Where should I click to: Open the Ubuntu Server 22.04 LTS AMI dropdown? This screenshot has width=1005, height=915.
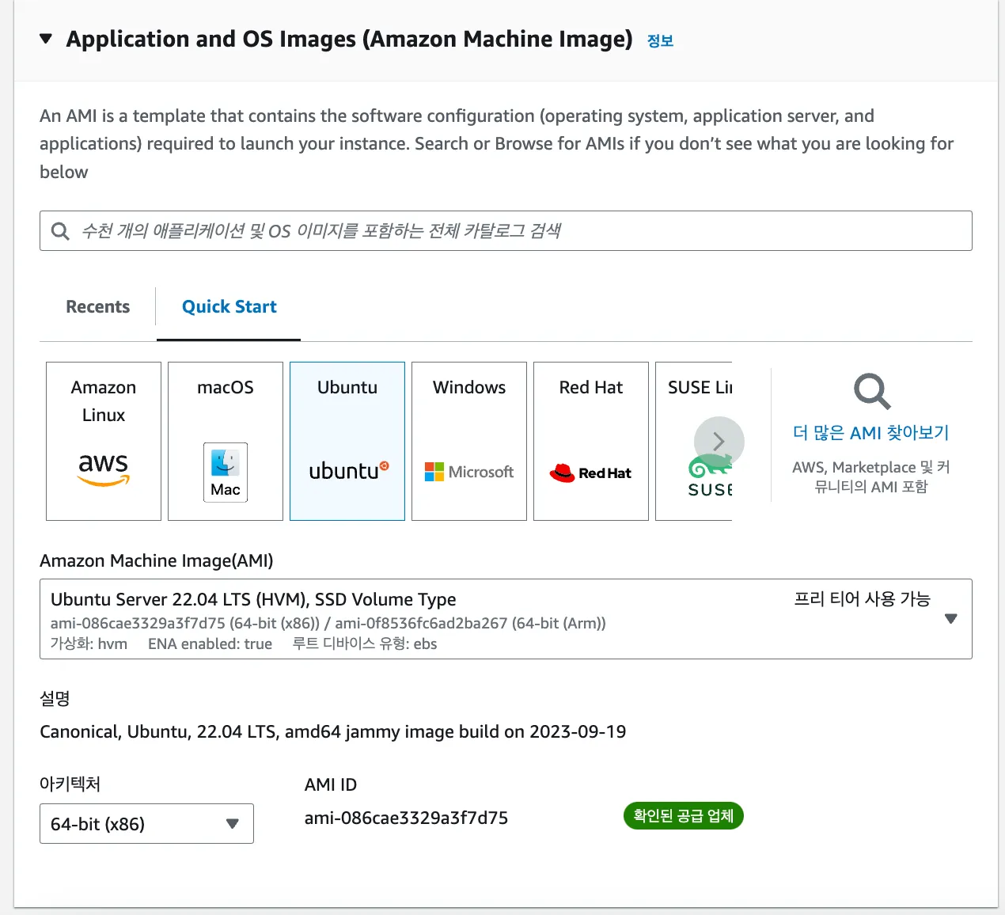[x=506, y=619]
